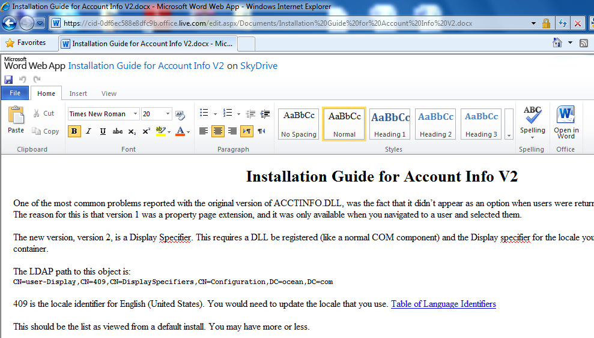Copy the selected text

click(x=46, y=131)
